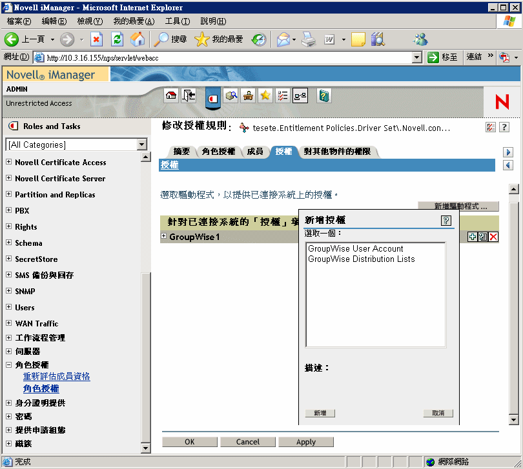Click the IE Print button

point(309,39)
